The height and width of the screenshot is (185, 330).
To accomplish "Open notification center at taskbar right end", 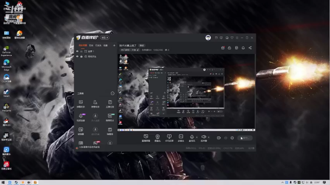I will point(324,183).
